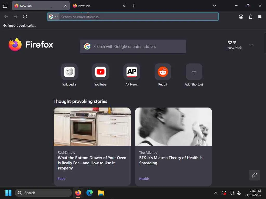
Task: Click the Add Shortcut plus tile
Action: pos(194,72)
